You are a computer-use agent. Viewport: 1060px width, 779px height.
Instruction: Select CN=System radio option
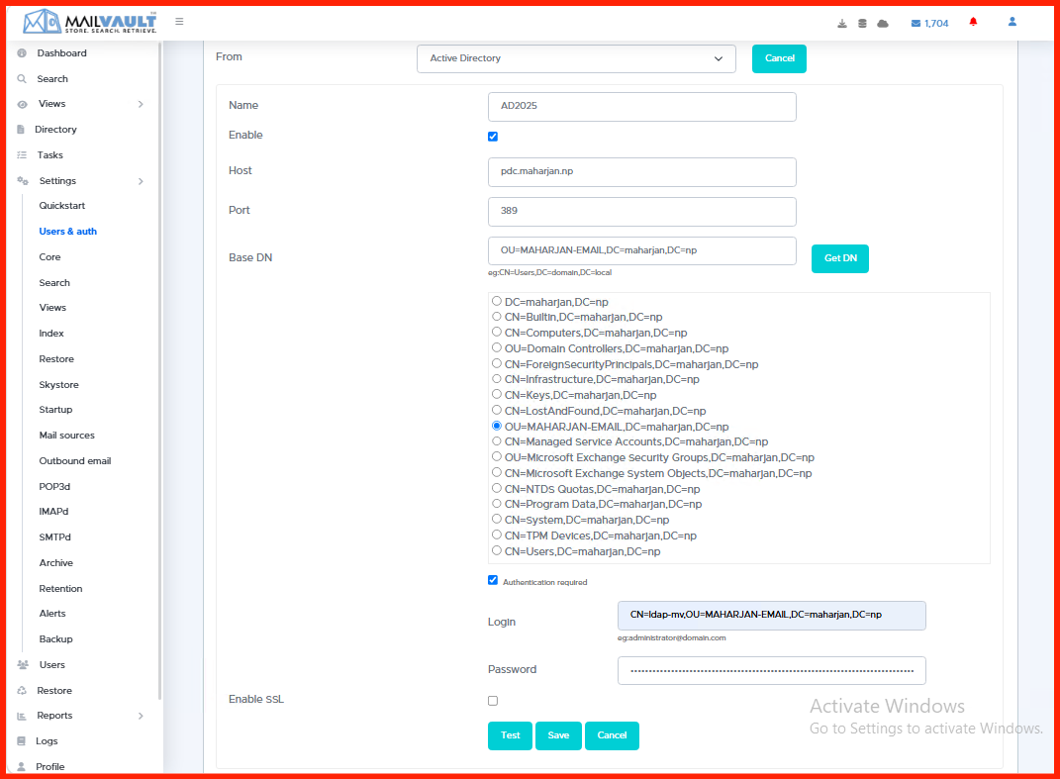[x=497, y=519]
